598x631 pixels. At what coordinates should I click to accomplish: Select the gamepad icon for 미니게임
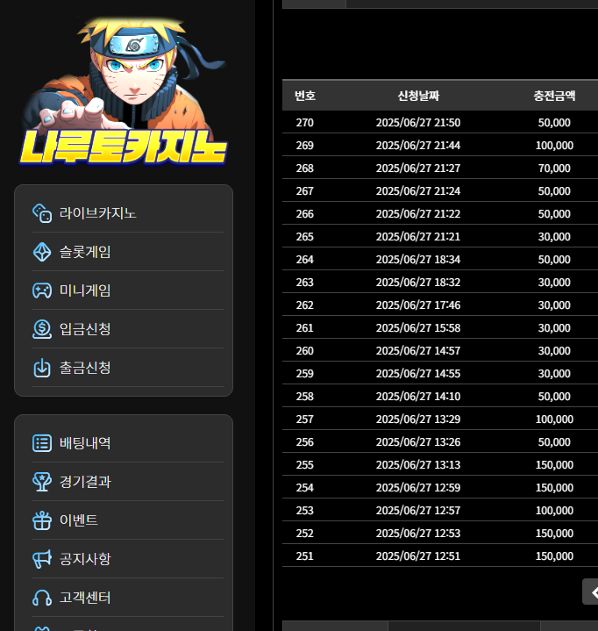tap(42, 290)
